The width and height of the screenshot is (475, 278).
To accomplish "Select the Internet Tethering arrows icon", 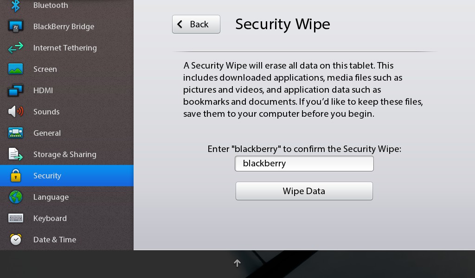I will point(15,48).
